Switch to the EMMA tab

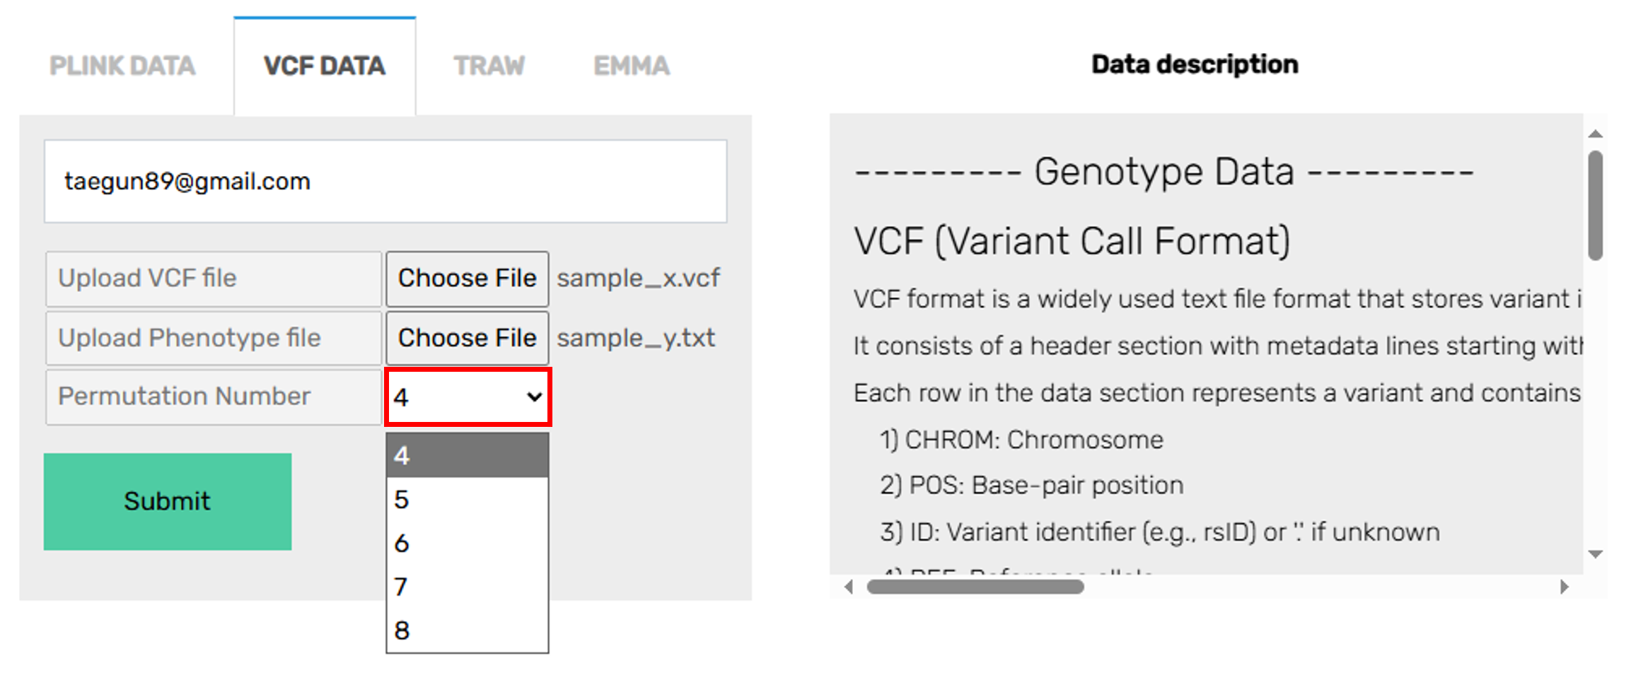coord(631,66)
